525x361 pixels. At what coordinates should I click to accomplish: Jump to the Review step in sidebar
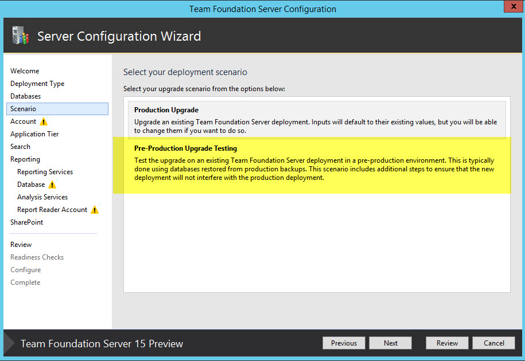click(21, 245)
